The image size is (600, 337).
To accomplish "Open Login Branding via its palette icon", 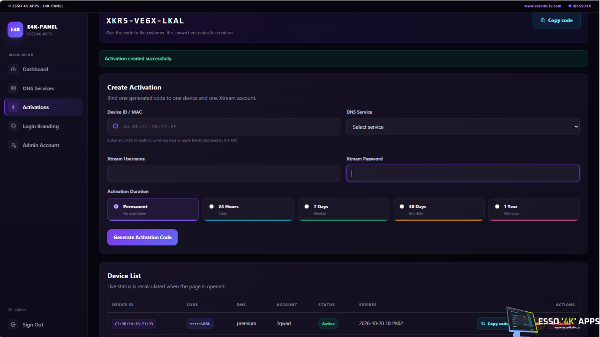I will click(13, 126).
